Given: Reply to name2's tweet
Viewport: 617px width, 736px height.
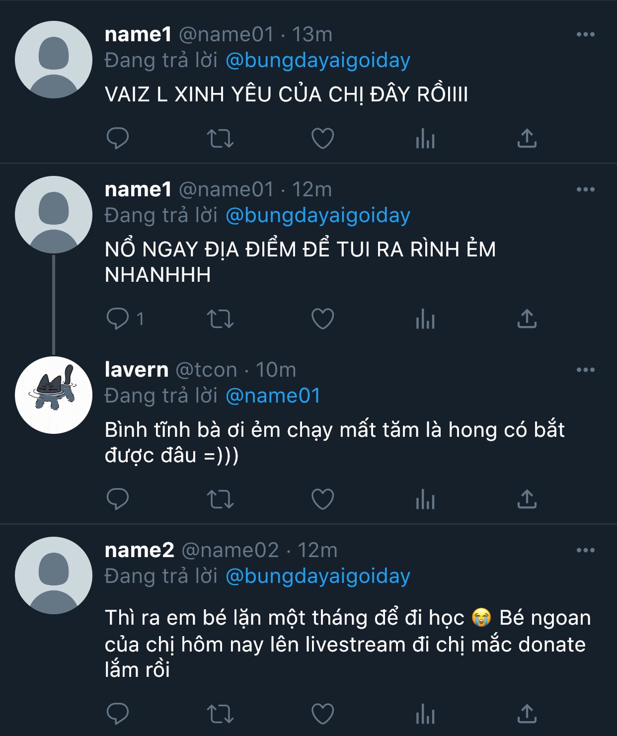Looking at the screenshot, I should (118, 714).
